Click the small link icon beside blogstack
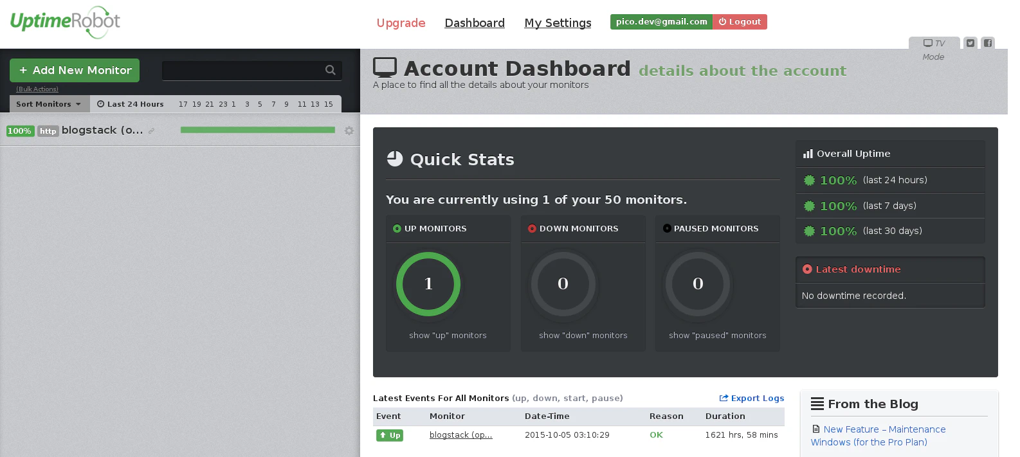The height and width of the screenshot is (457, 1020). [x=152, y=131]
